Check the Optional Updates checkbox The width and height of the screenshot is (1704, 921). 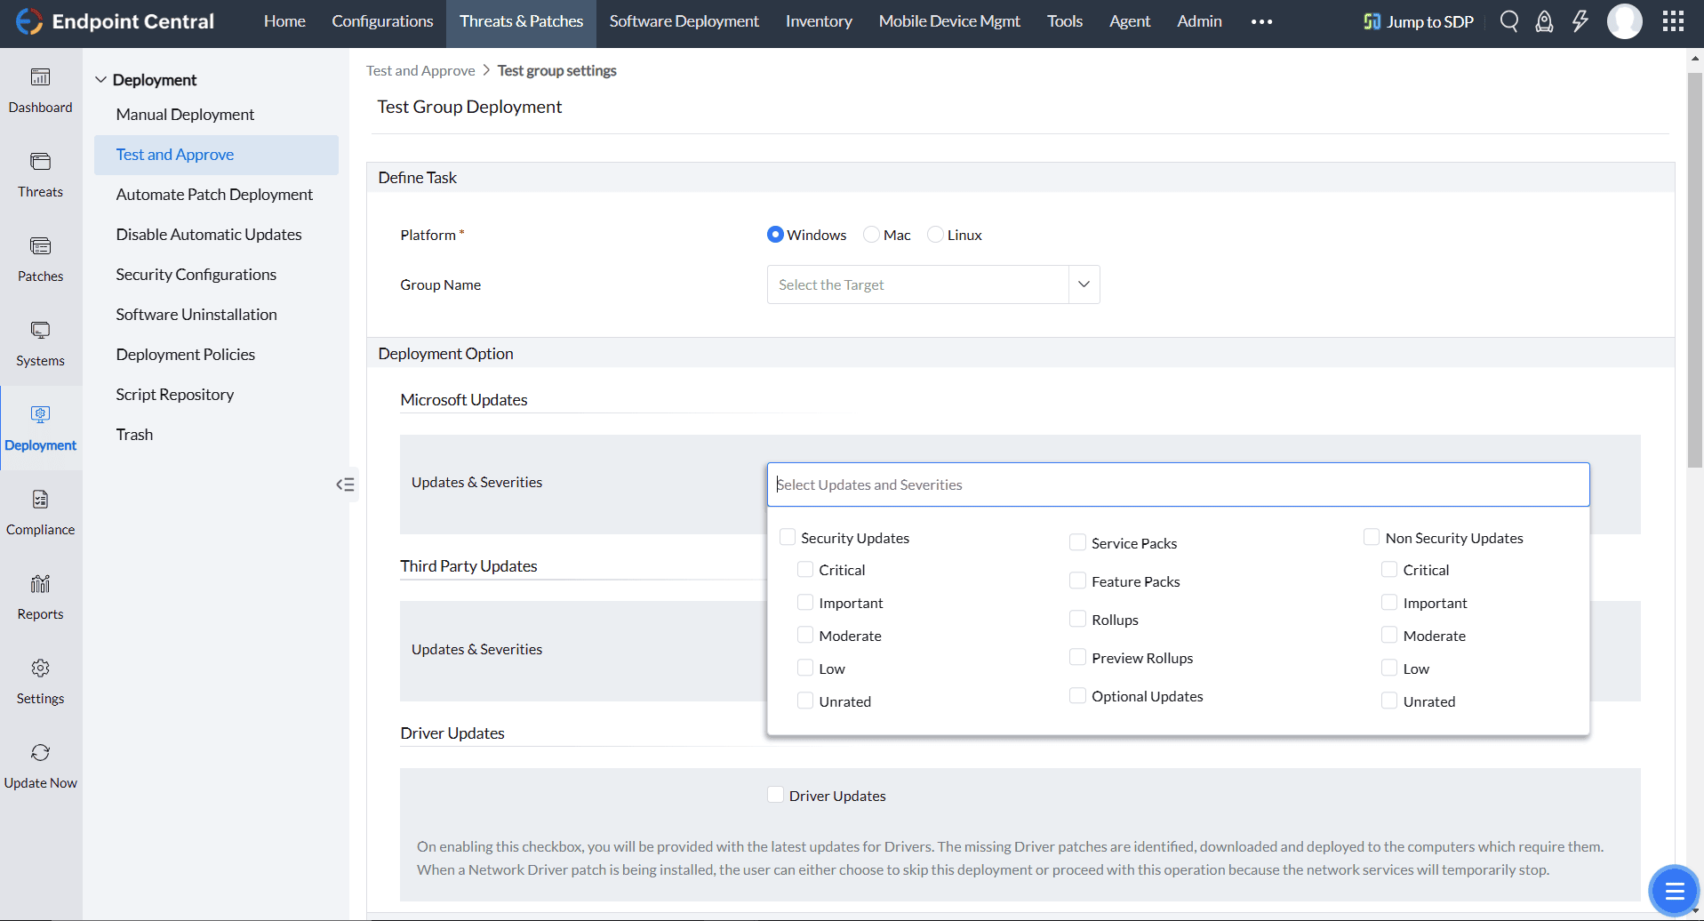[1077, 695]
